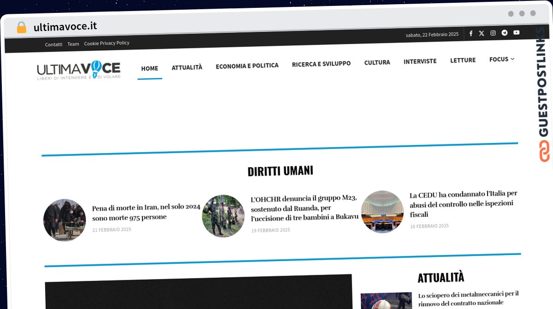Viewport: 553px width, 309px height.
Task: Open article on sciopero dei metalmeccanici
Action: click(469, 299)
